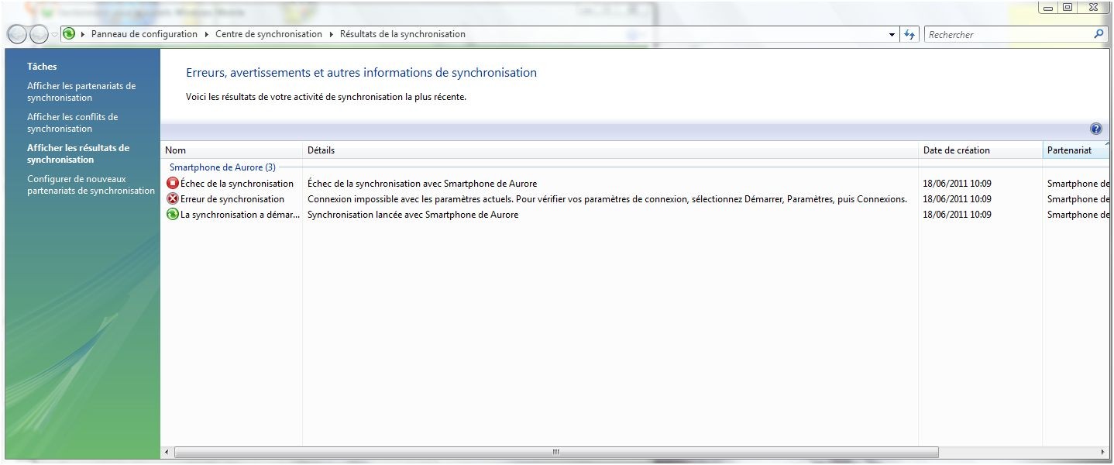Expand the arrow after Centre de synchronisation
1114x465 pixels.
(x=332, y=34)
